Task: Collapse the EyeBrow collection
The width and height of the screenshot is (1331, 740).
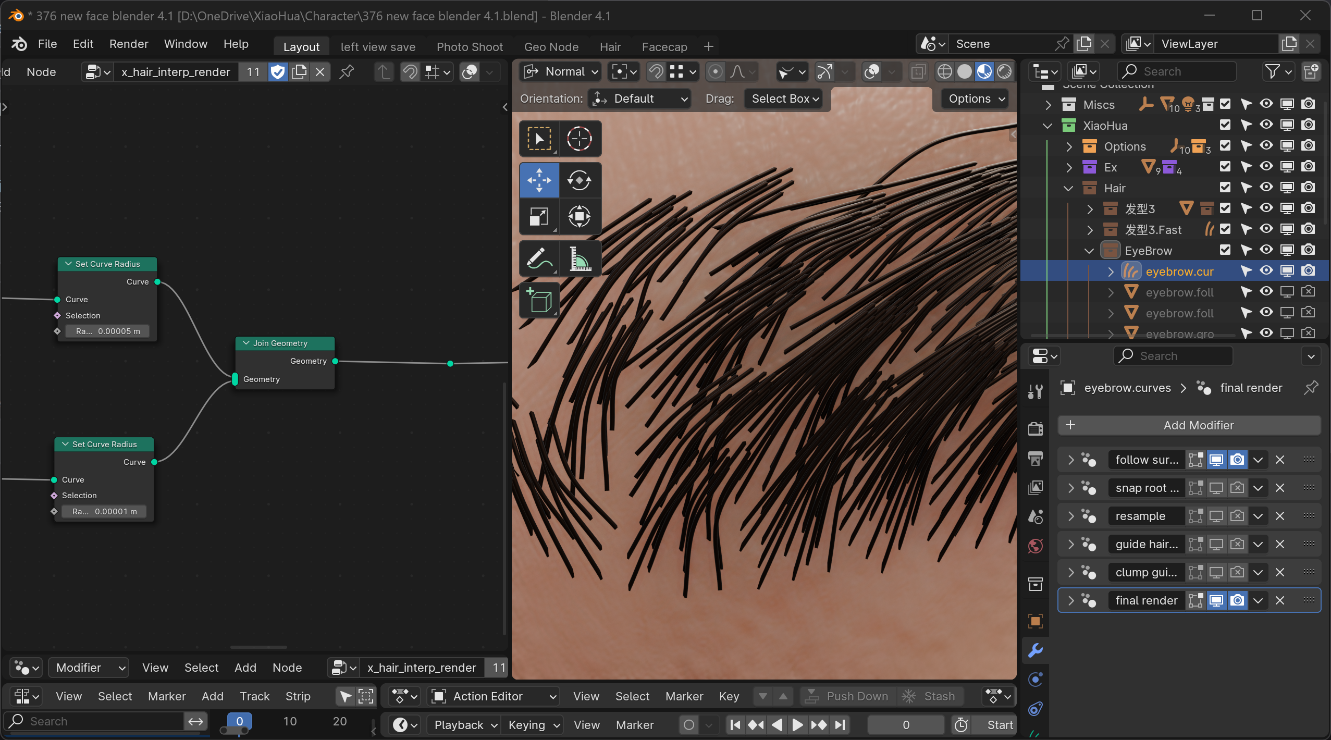Action: 1089,251
